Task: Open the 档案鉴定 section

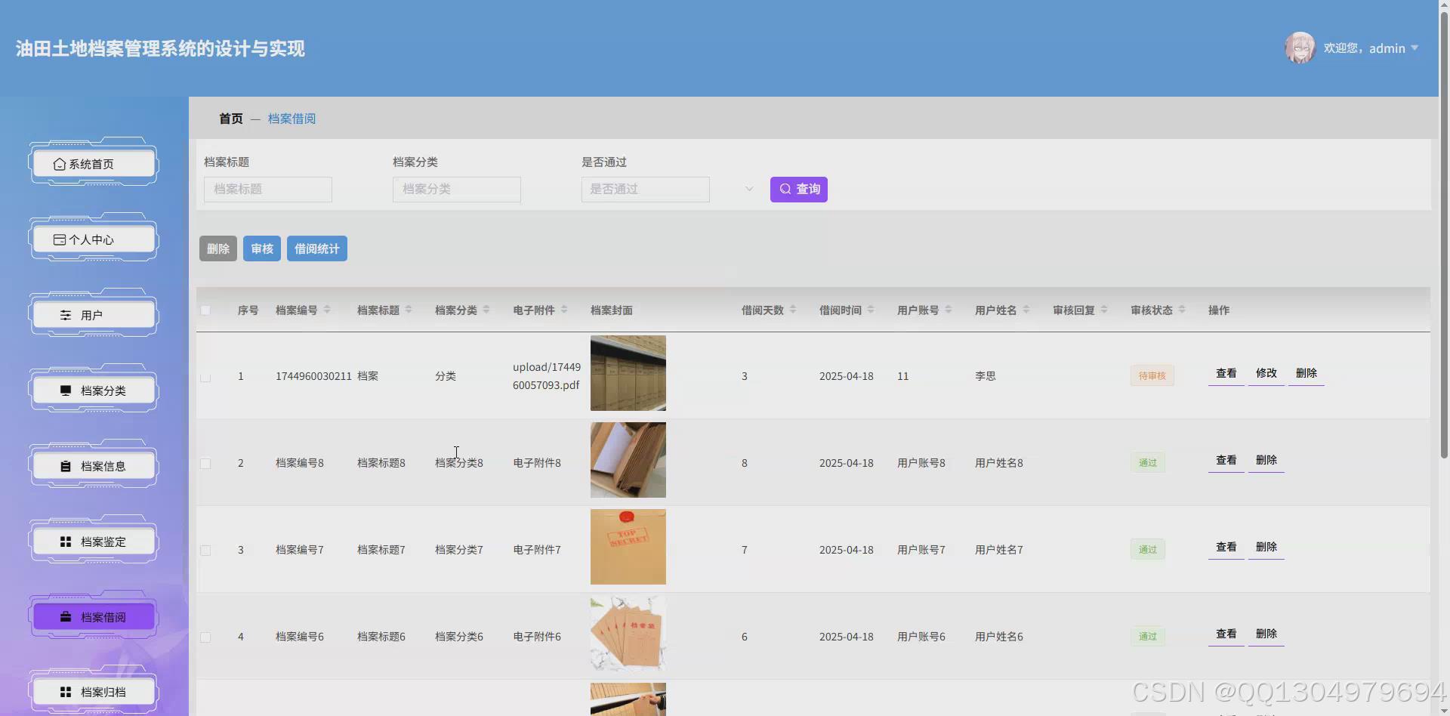Action: click(92, 541)
